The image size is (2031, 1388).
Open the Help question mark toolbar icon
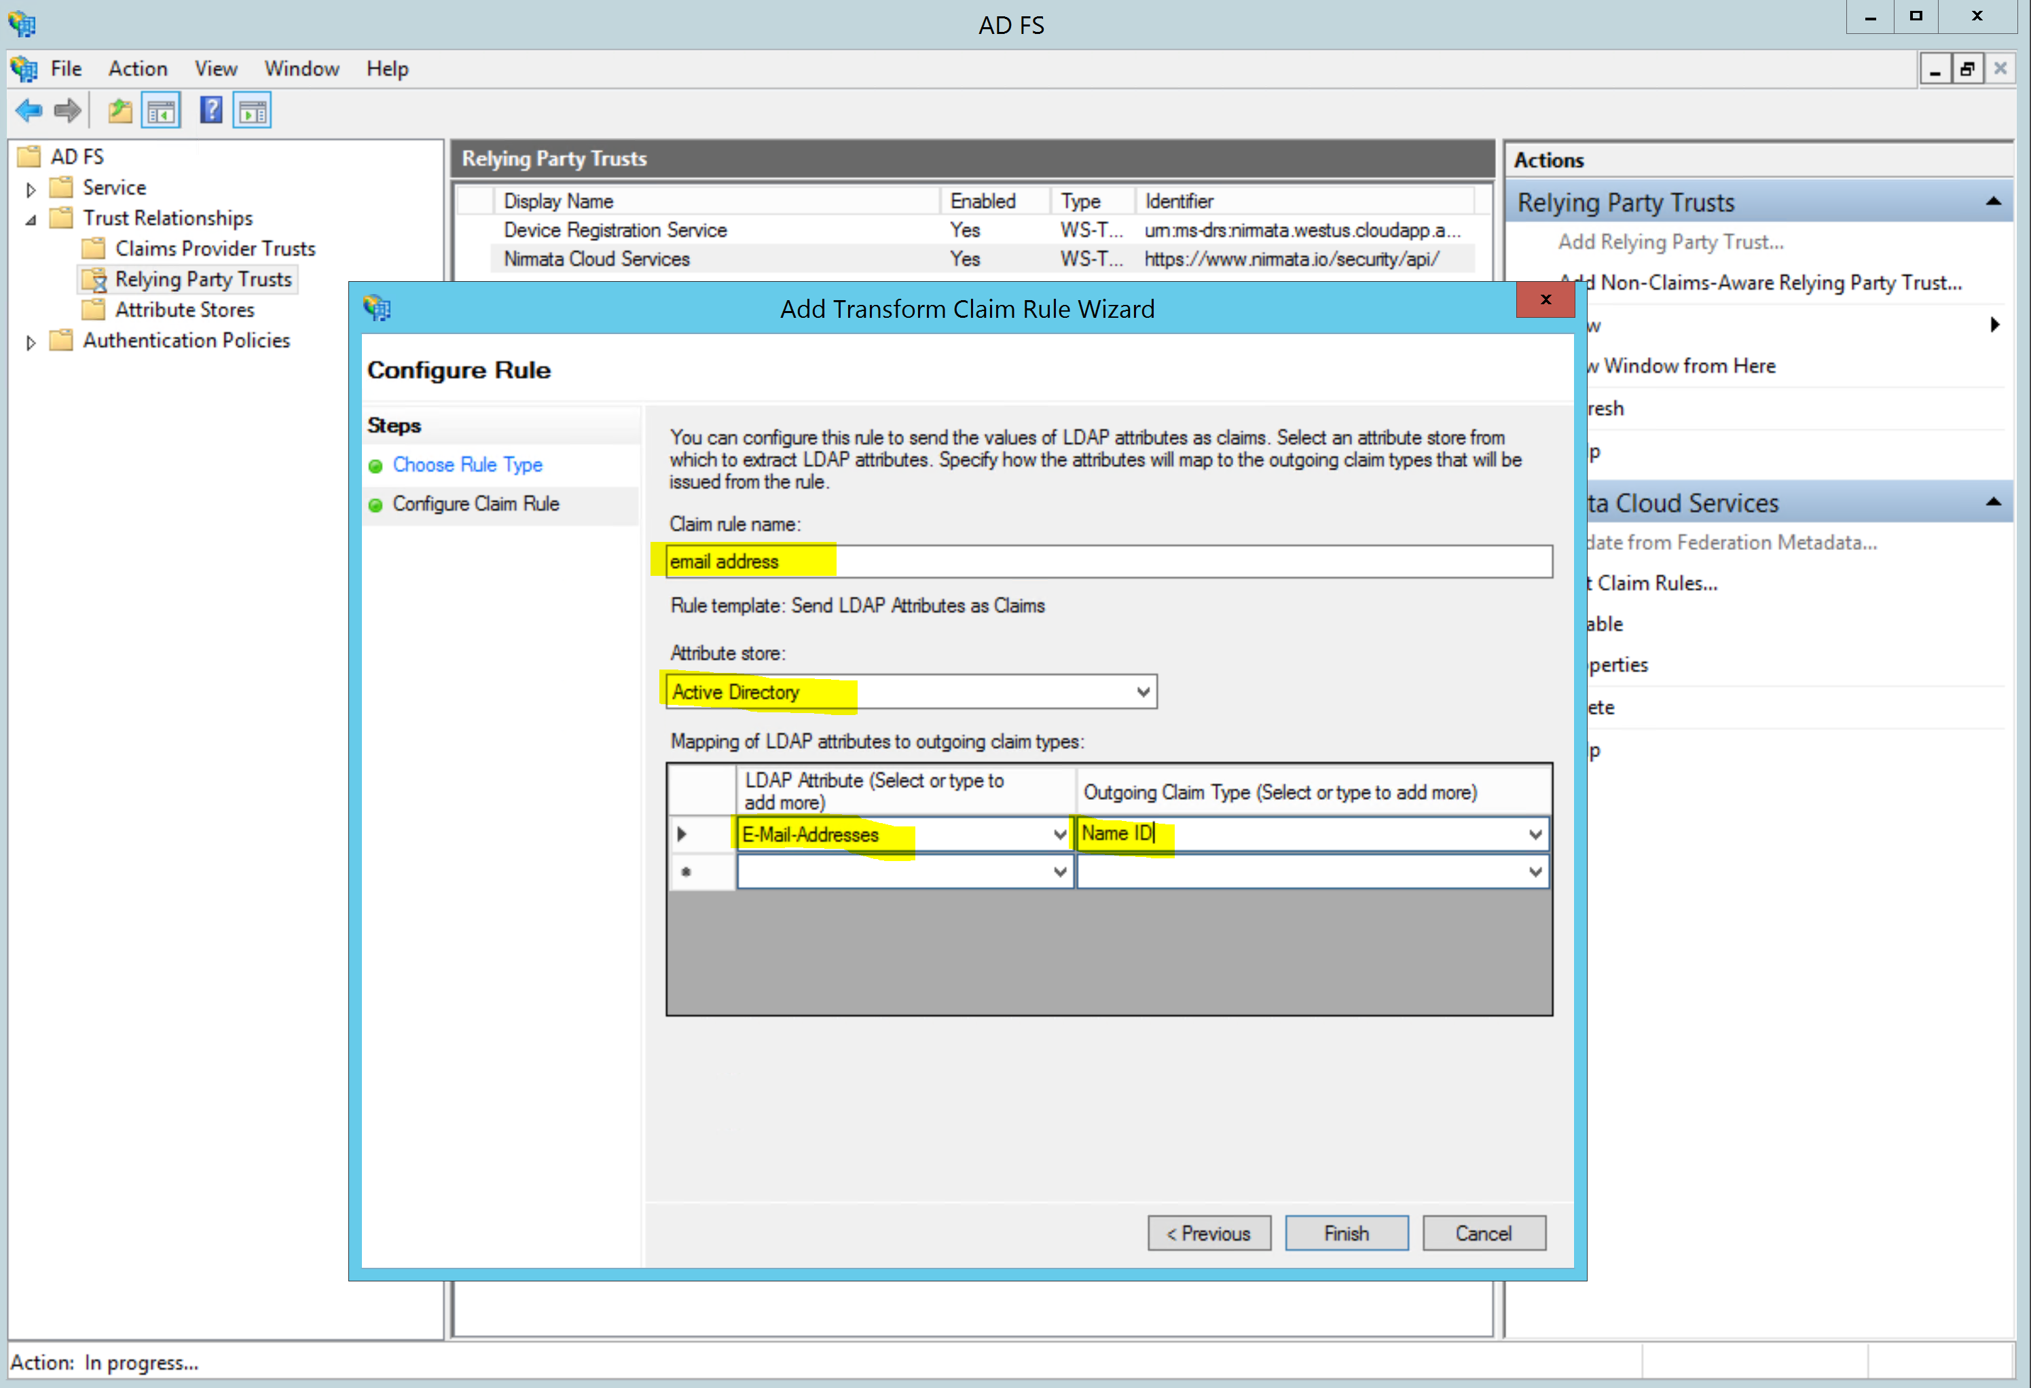coord(211,110)
